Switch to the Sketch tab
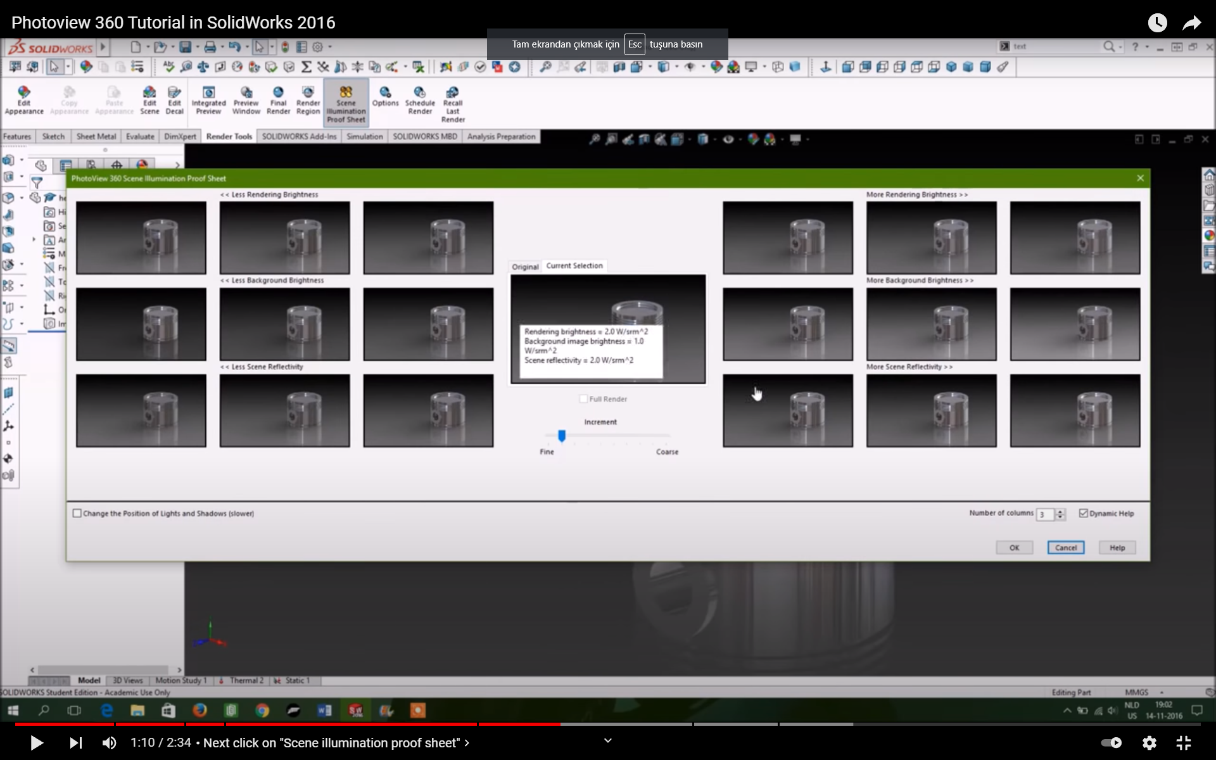This screenshot has width=1216, height=760. coord(53,137)
